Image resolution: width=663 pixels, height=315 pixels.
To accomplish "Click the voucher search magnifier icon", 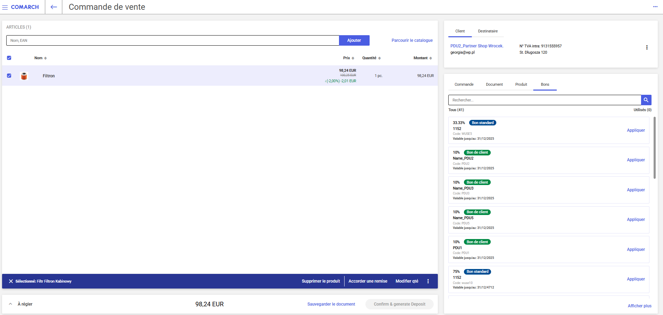I will pos(646,100).
